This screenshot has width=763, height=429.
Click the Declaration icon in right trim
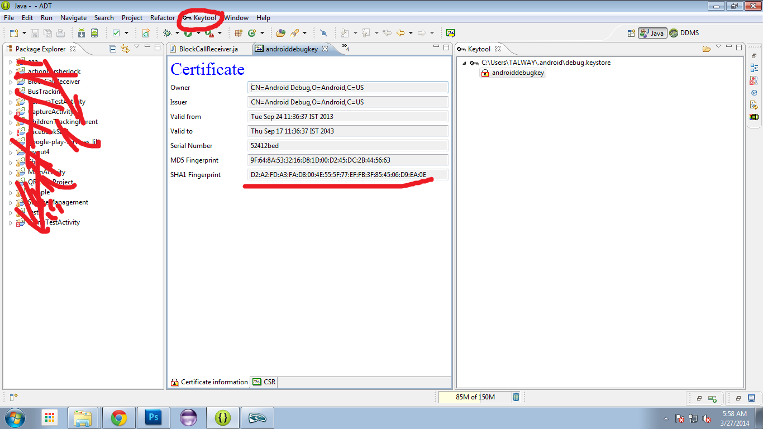point(754,104)
